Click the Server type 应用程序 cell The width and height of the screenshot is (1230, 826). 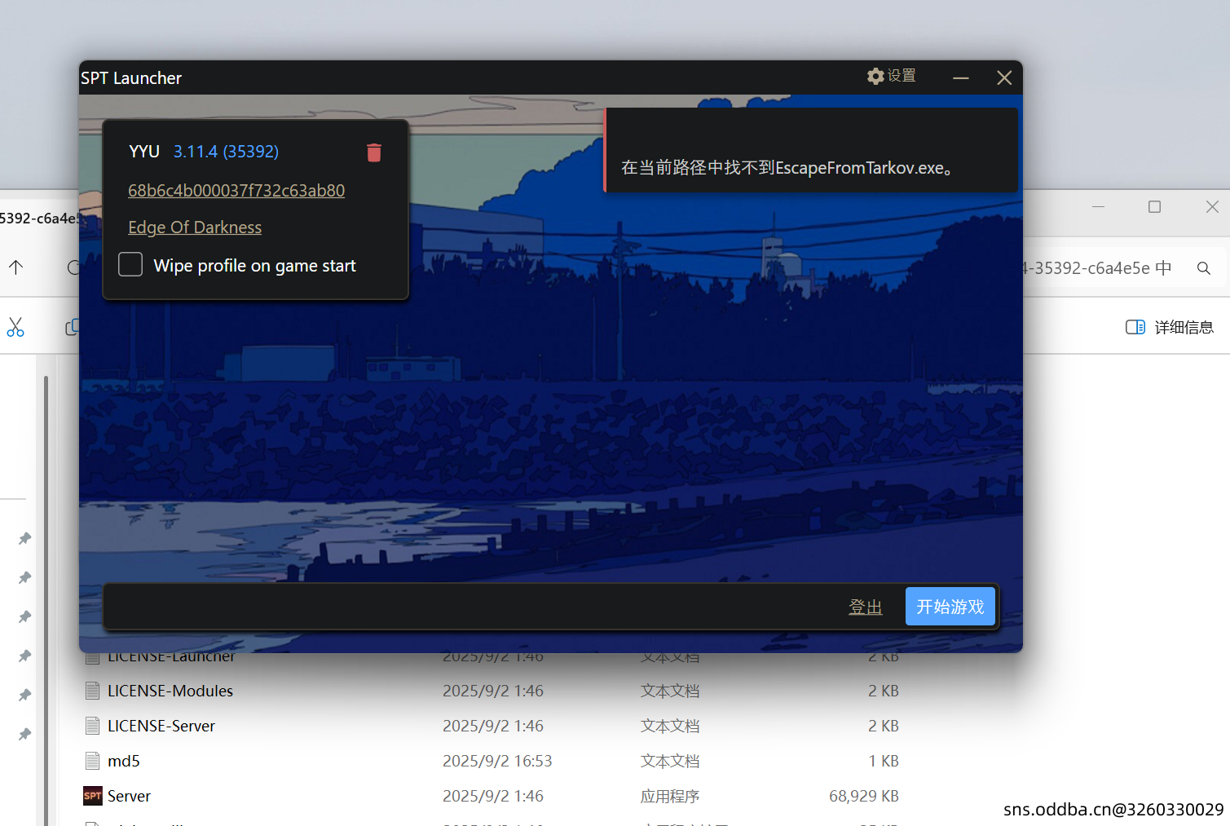click(x=670, y=796)
